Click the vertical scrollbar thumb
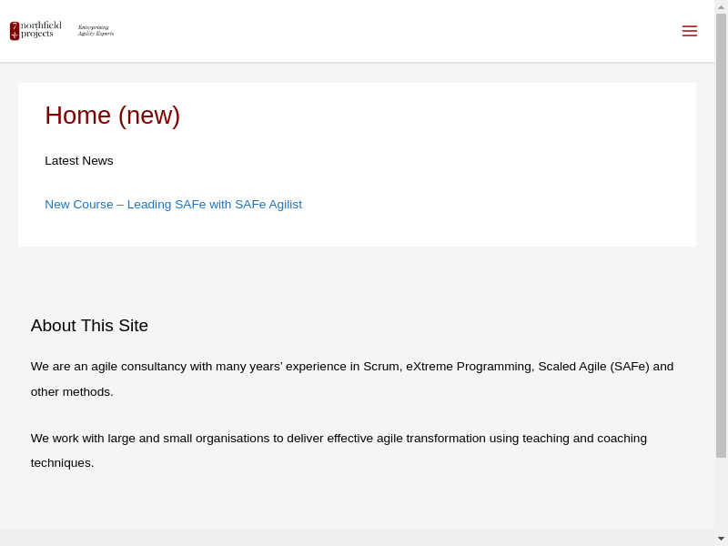The height and width of the screenshot is (546, 728). [721, 235]
